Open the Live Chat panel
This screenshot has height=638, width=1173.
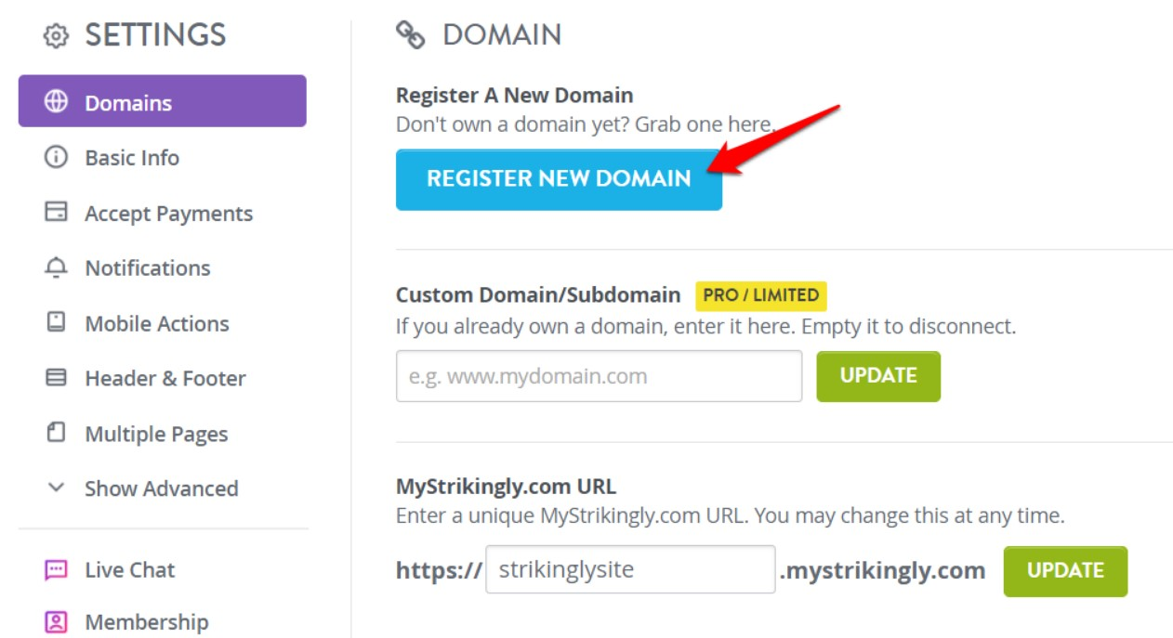[x=129, y=569]
